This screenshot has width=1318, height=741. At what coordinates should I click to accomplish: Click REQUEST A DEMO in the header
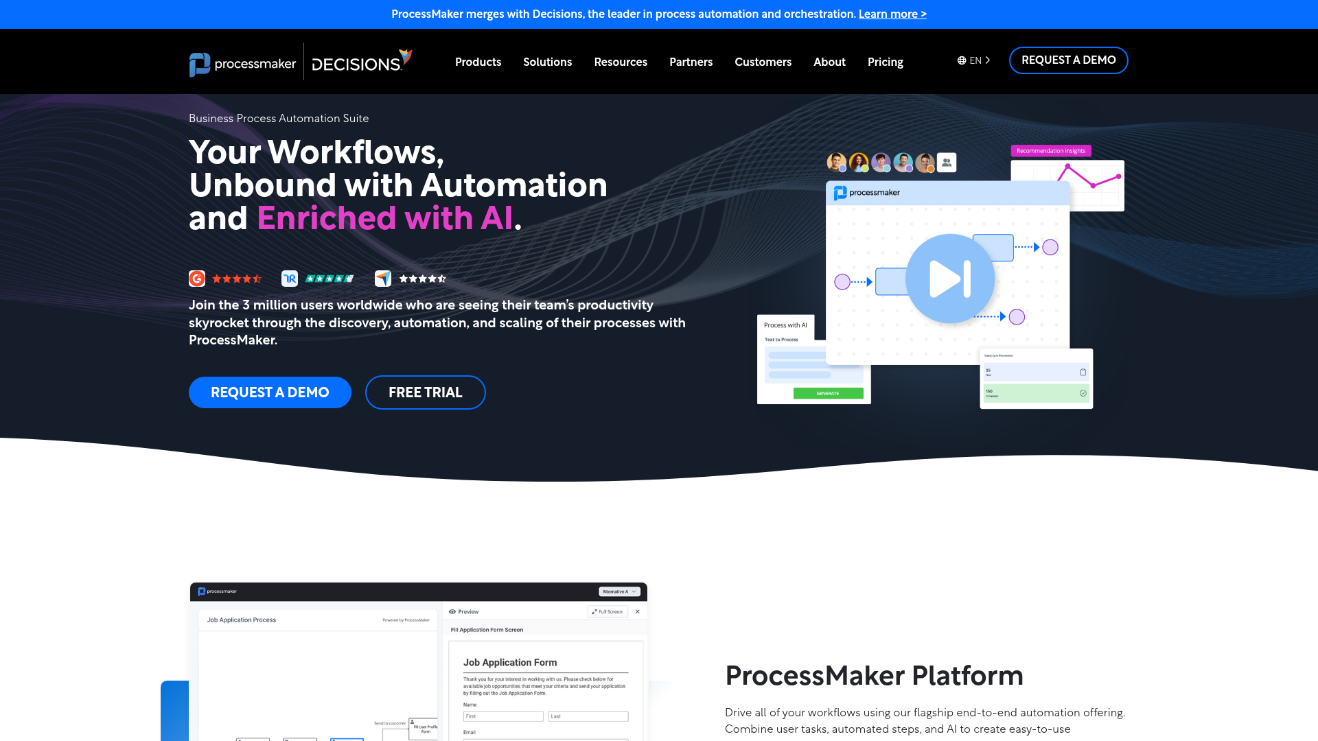[x=1068, y=60]
